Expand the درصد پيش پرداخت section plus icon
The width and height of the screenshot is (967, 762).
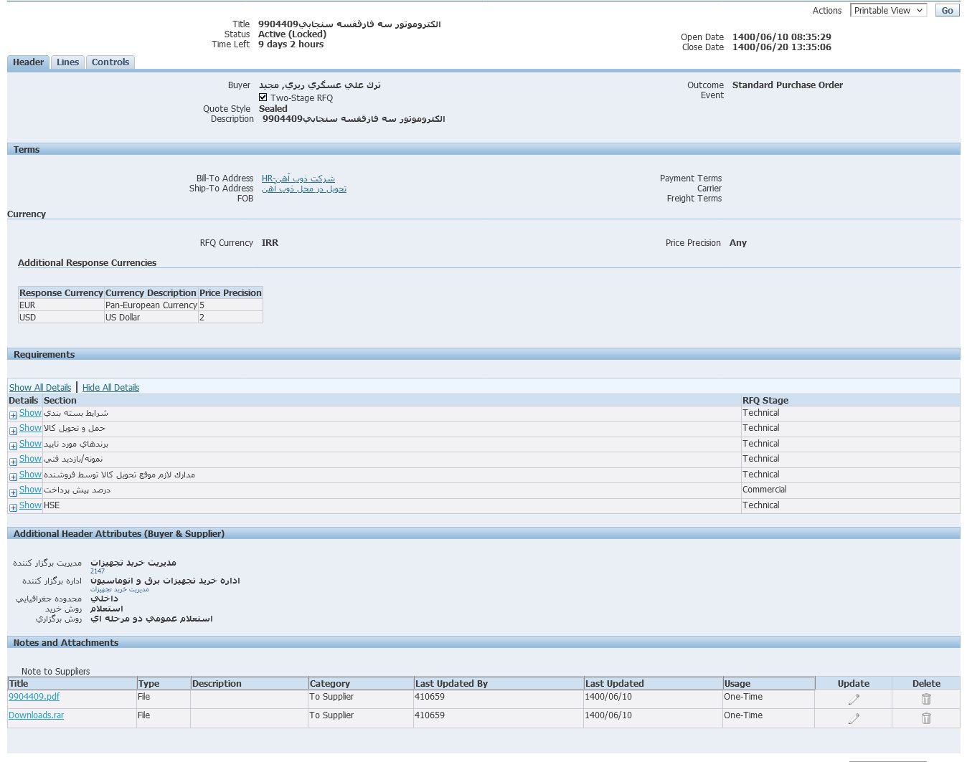click(x=13, y=492)
